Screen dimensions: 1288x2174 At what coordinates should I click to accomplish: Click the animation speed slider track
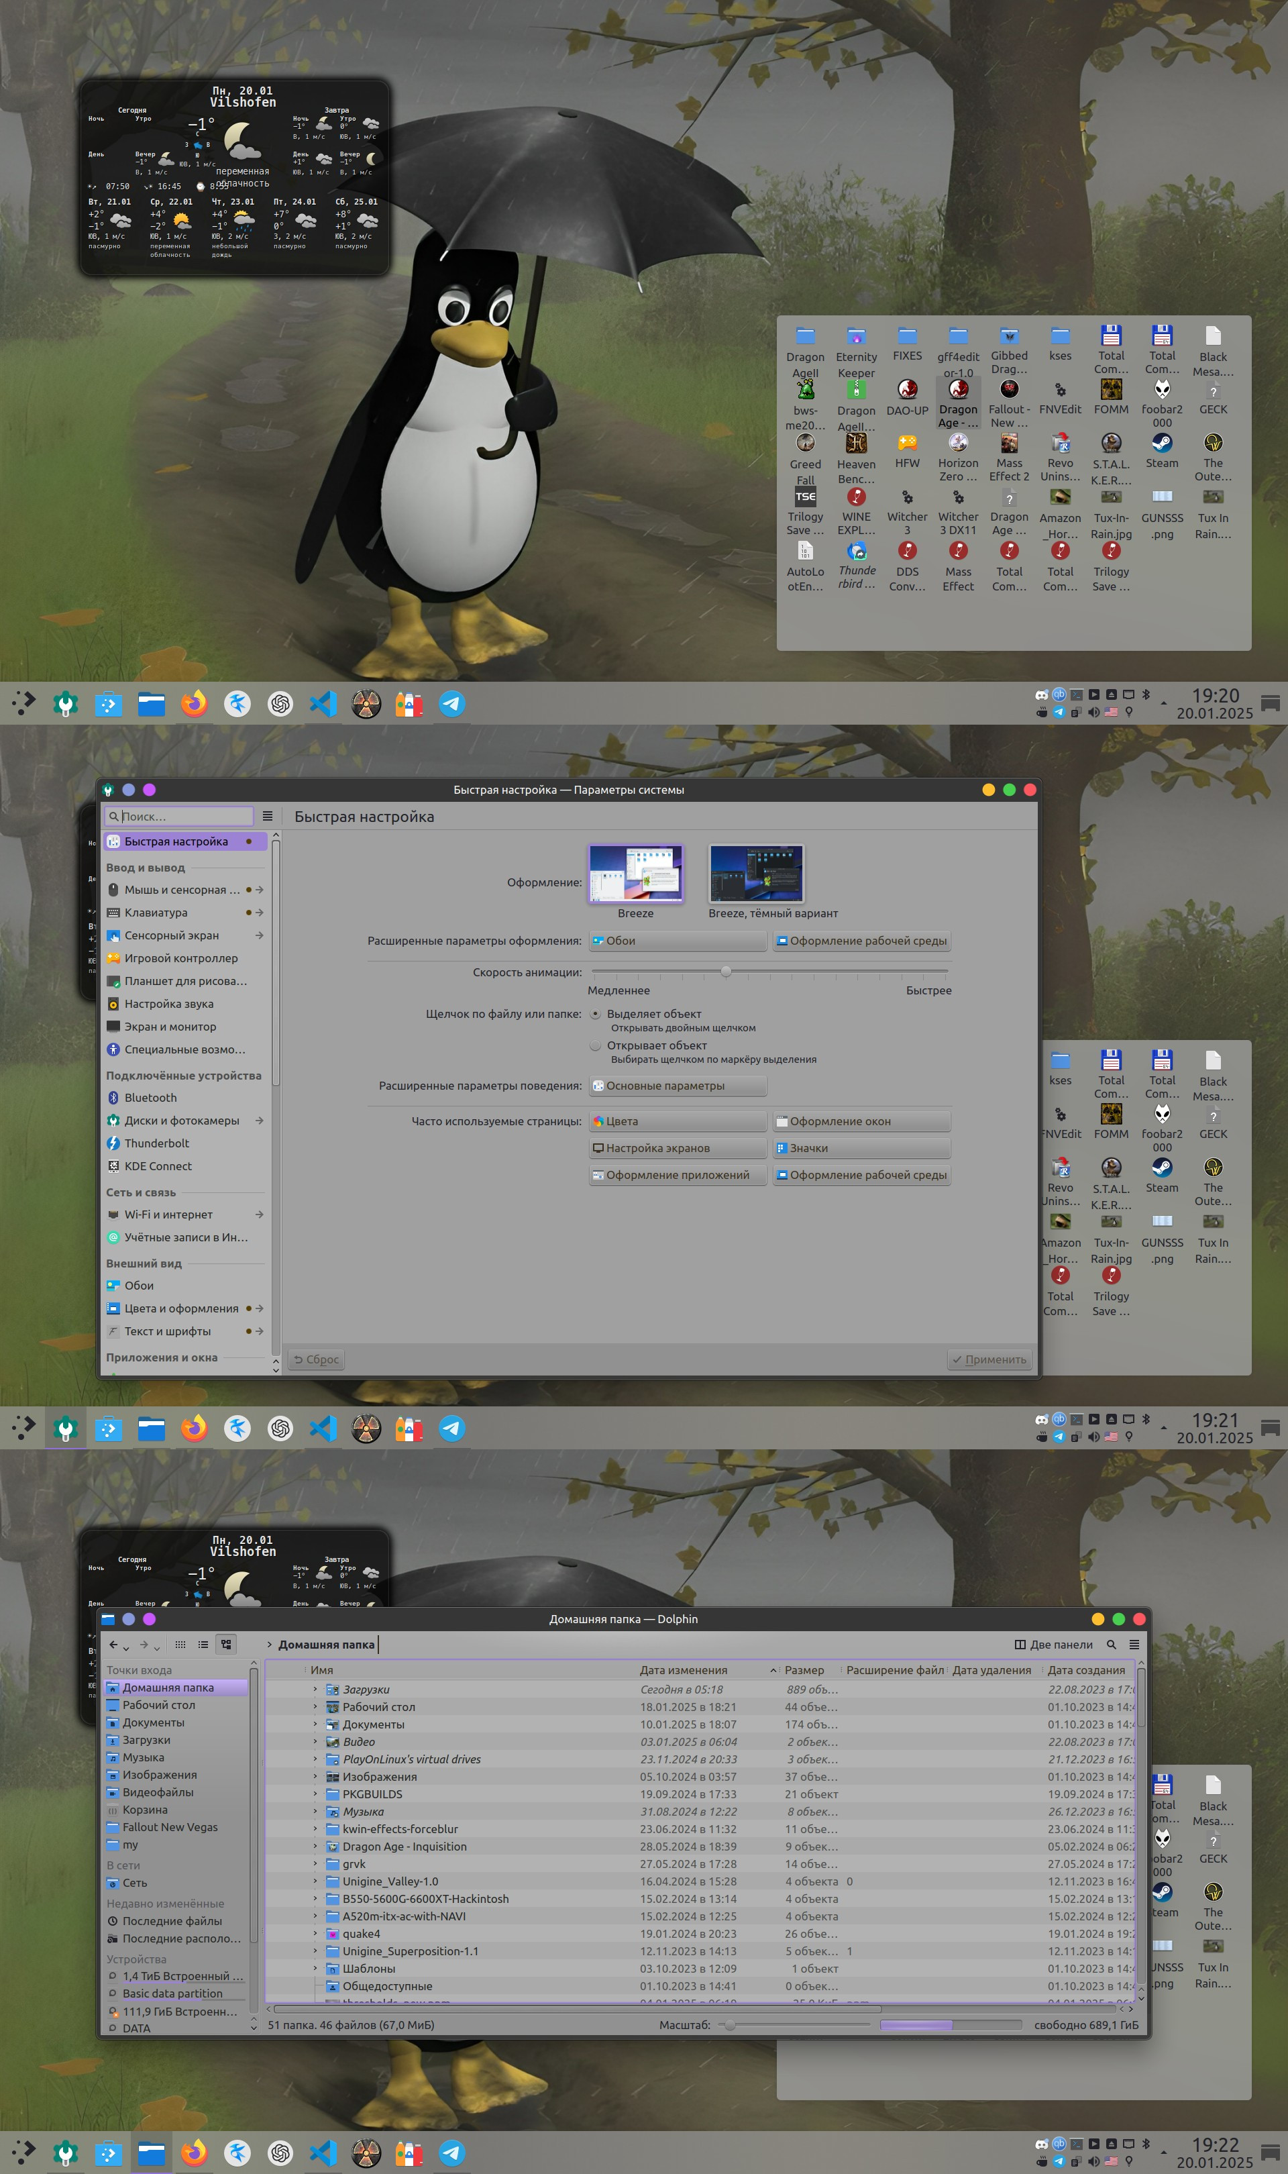click(770, 971)
